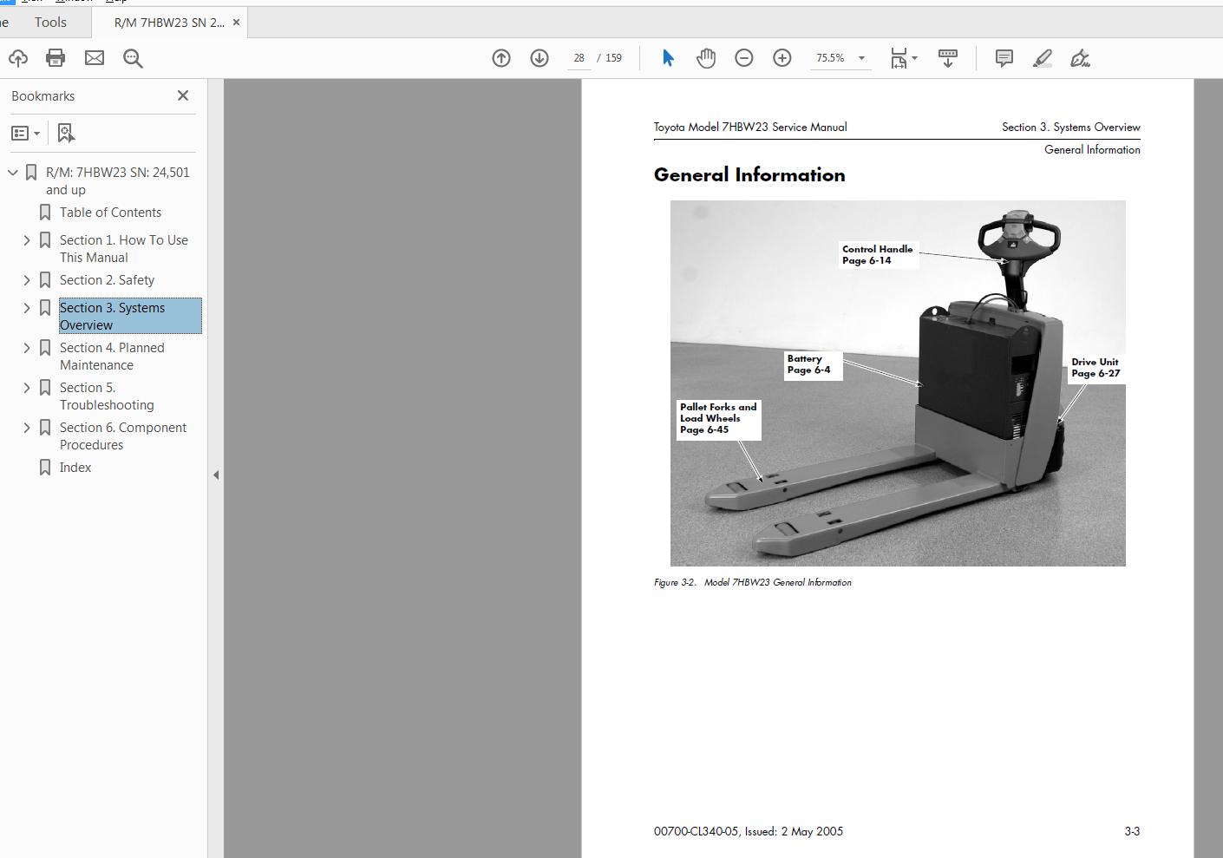Select the R/M 7HBW23 SN document tab
The image size is (1223, 858).
click(169, 23)
